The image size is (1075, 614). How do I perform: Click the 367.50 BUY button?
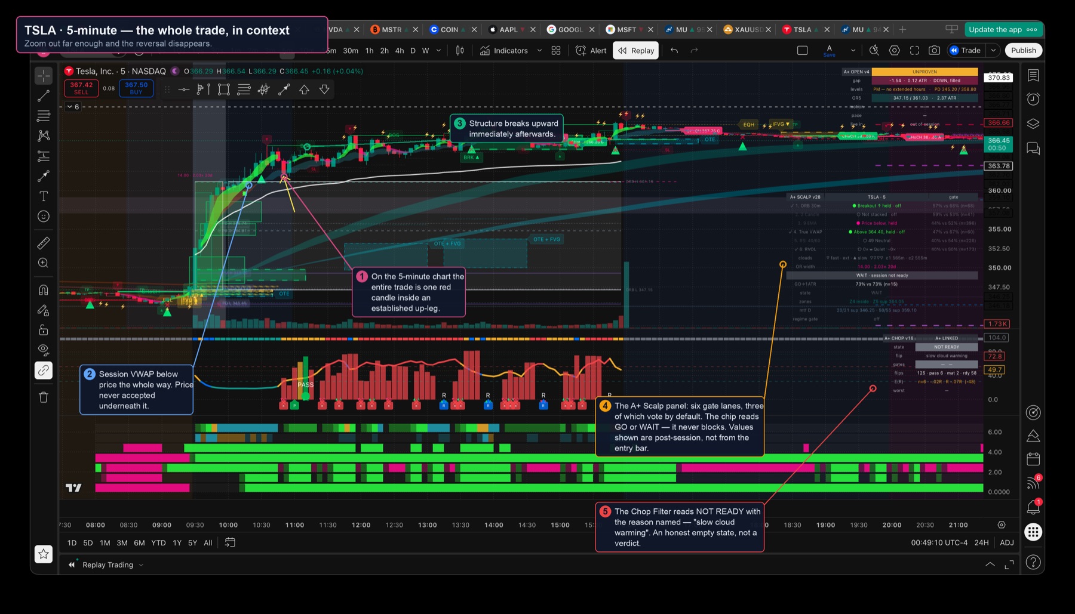point(136,88)
